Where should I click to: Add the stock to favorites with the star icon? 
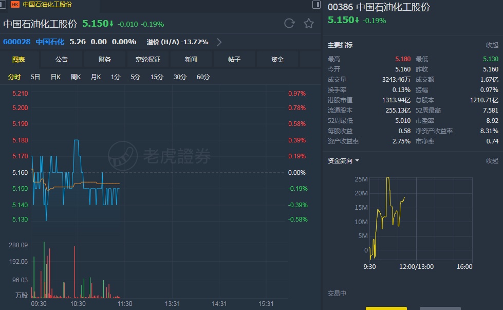pos(309,24)
